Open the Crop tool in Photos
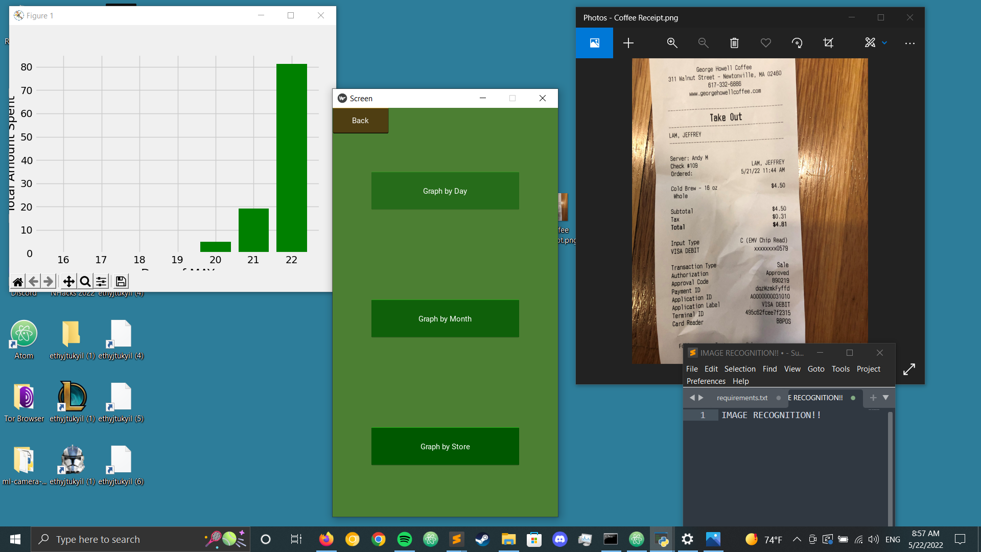Viewport: 981px width, 552px height. (x=828, y=43)
